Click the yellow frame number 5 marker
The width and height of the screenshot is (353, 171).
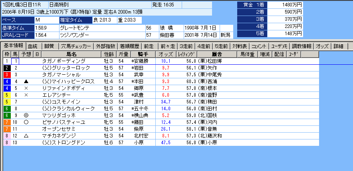pos(6,95)
